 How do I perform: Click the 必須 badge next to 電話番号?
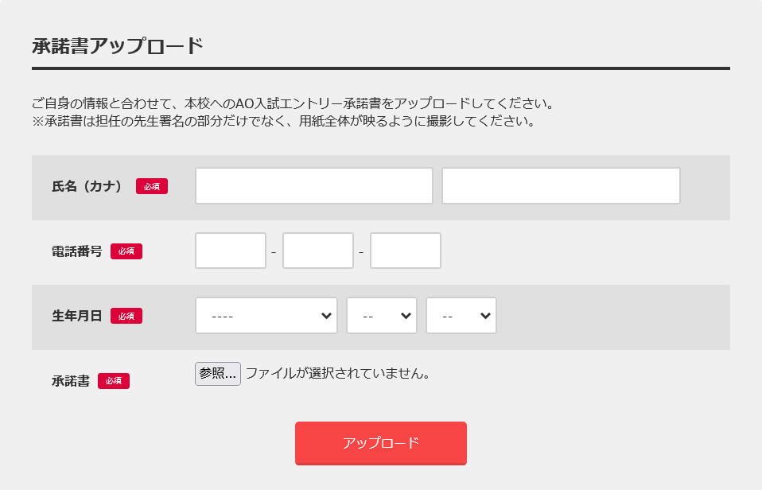(126, 251)
